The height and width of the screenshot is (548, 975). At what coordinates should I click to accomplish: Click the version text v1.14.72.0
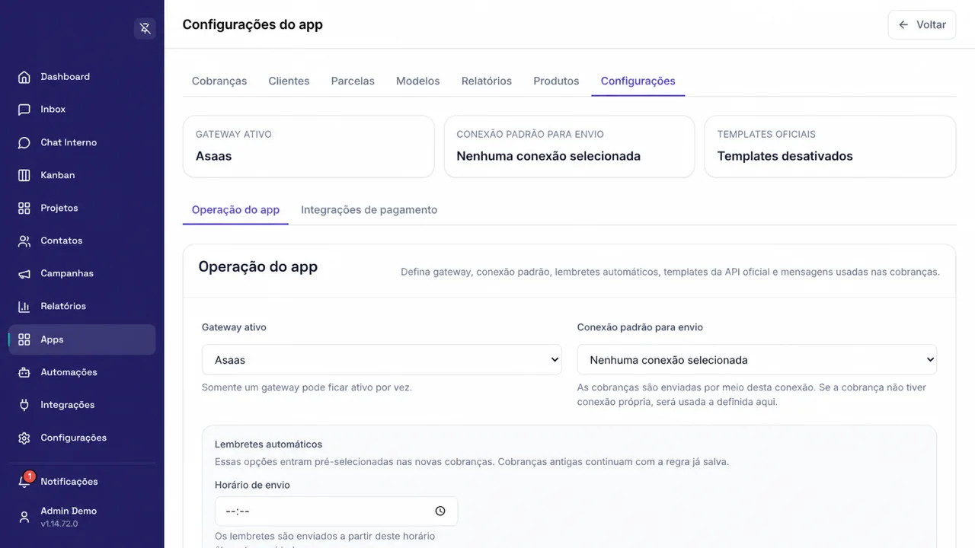[x=59, y=524]
